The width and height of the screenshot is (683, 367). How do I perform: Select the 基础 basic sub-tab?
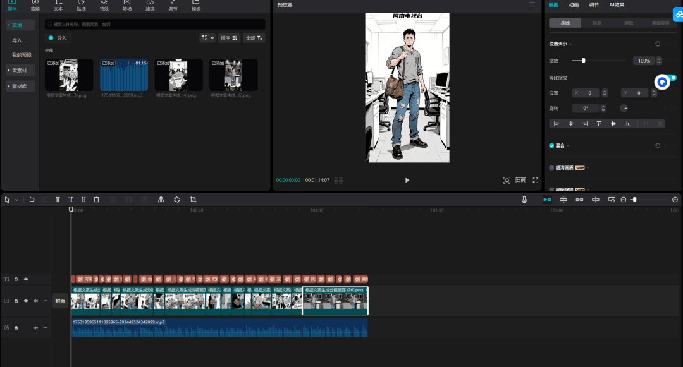click(x=565, y=23)
